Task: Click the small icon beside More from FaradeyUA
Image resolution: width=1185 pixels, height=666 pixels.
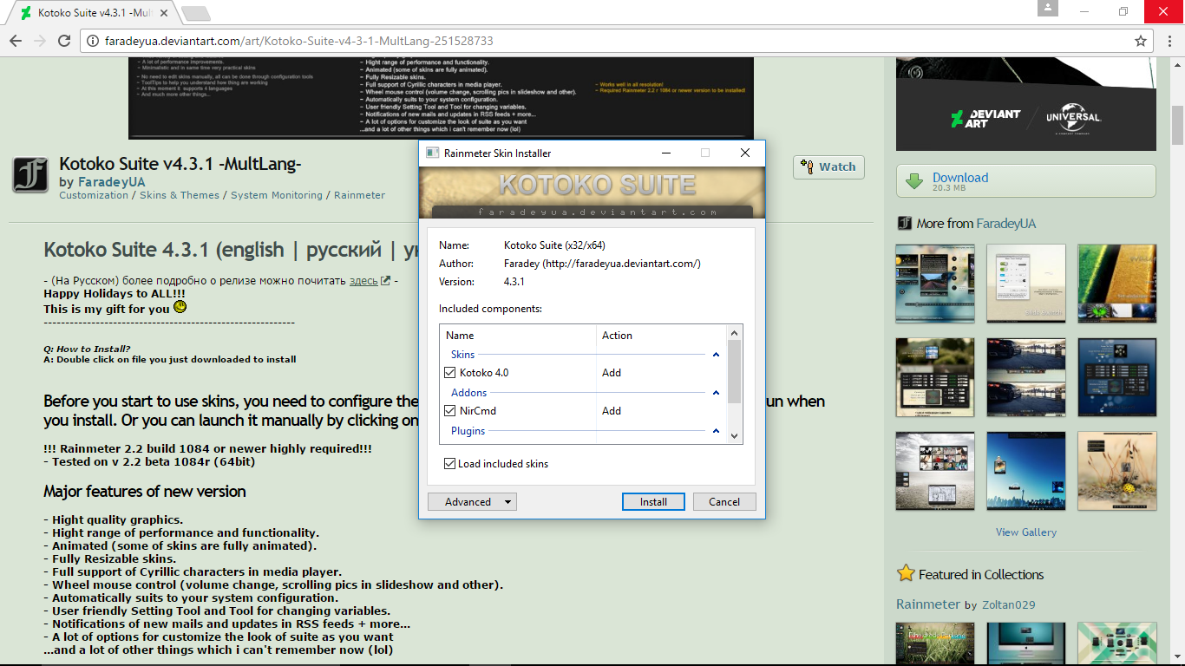Action: coord(905,223)
